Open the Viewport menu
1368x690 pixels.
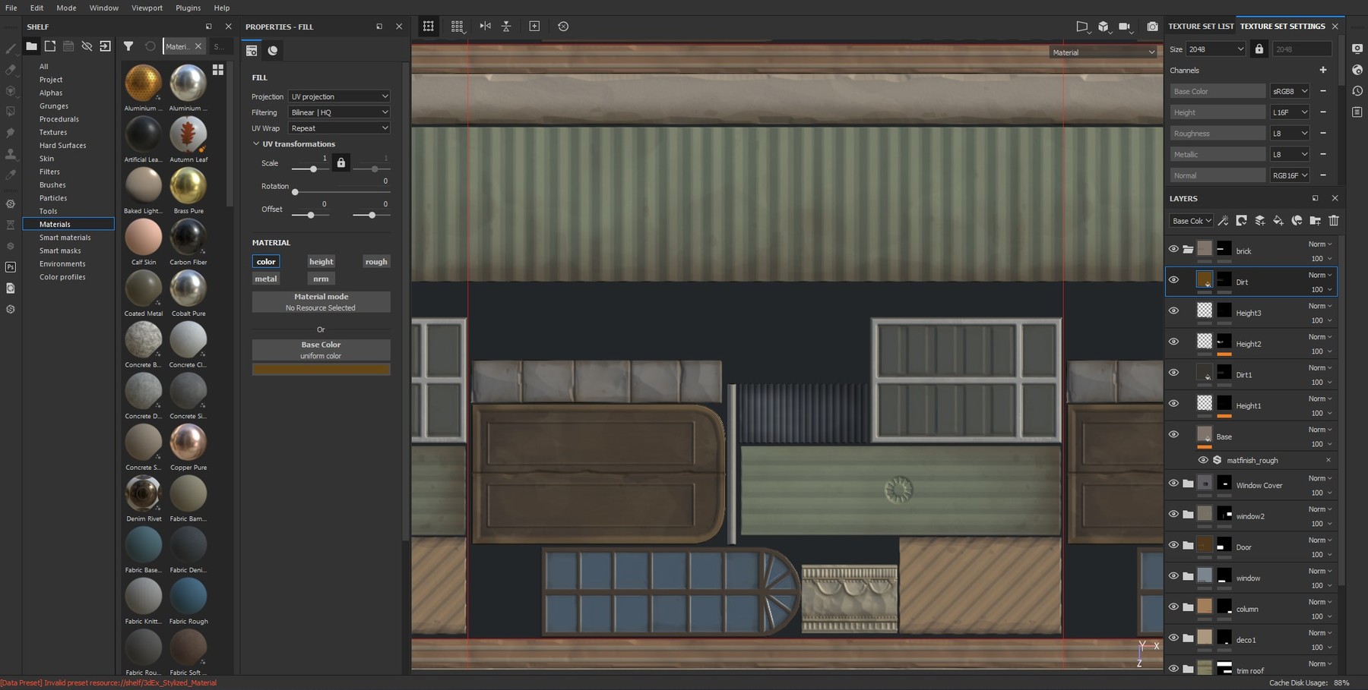[x=147, y=8]
